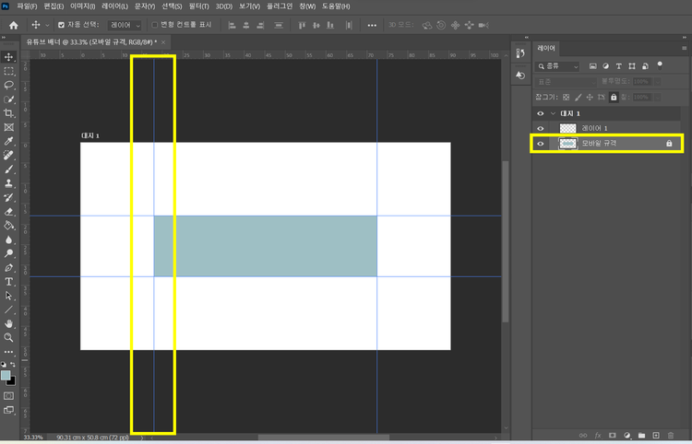Click the align right edges icon
Screen dimensions: 692x444
[x=260, y=26]
